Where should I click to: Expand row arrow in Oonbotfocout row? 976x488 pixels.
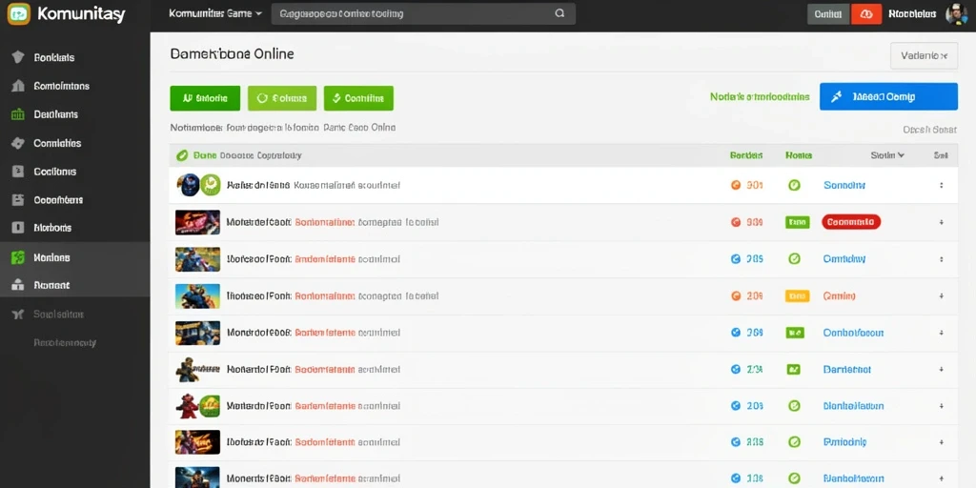point(941,333)
